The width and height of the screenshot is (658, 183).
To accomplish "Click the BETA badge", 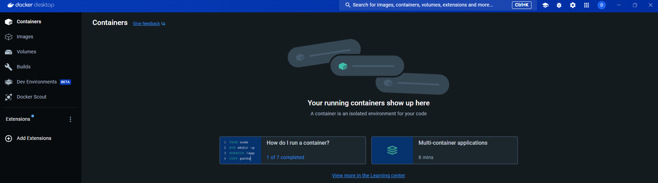I will pos(65,82).
